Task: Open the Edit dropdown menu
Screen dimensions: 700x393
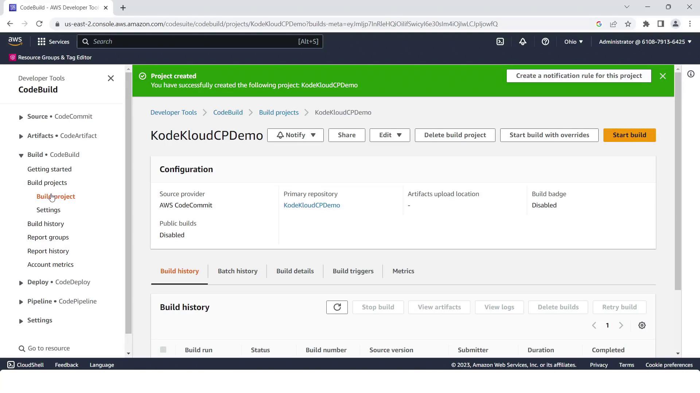Action: (x=389, y=135)
